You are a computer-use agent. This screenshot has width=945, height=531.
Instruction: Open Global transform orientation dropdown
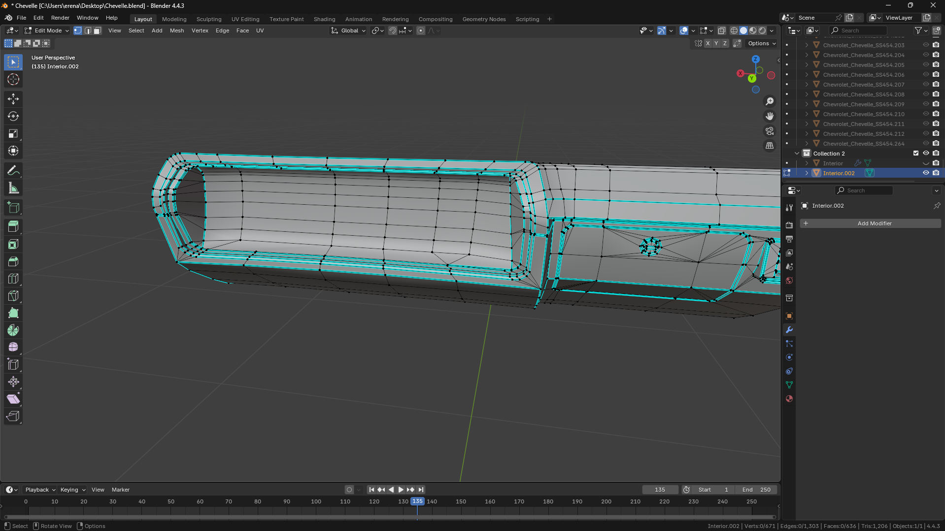click(349, 31)
